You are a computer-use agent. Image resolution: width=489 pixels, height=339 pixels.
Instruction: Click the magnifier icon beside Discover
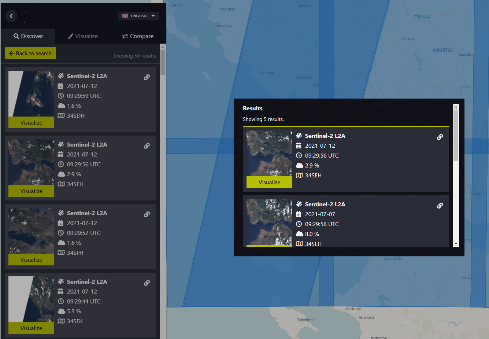tap(16, 36)
